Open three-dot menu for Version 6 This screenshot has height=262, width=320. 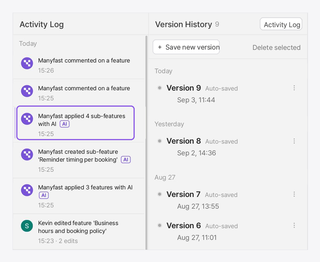pos(294,225)
